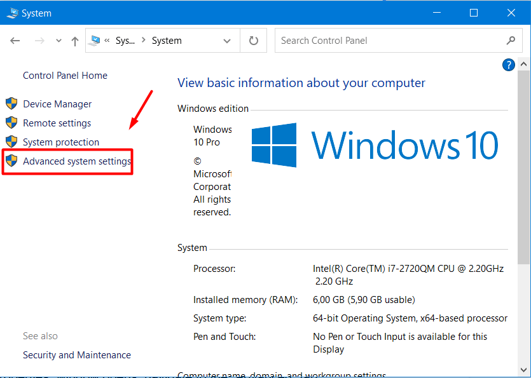
Task: Click the Windows 10 logo image
Action: click(x=375, y=145)
